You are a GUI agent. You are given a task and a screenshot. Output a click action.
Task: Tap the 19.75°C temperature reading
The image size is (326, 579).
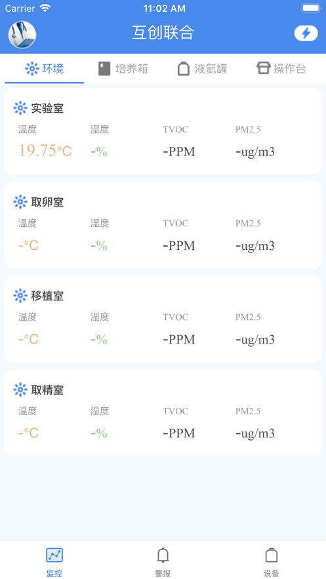[45, 151]
